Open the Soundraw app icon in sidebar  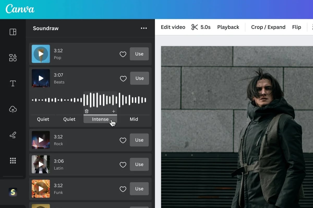(x=13, y=192)
